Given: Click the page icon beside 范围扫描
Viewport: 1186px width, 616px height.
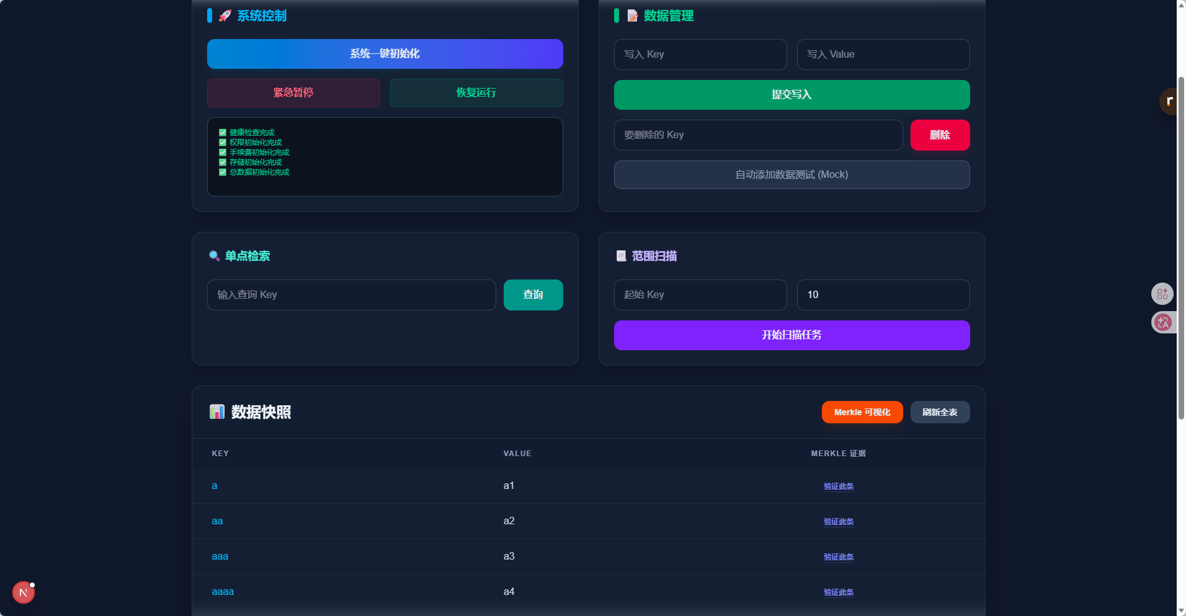Looking at the screenshot, I should 621,256.
